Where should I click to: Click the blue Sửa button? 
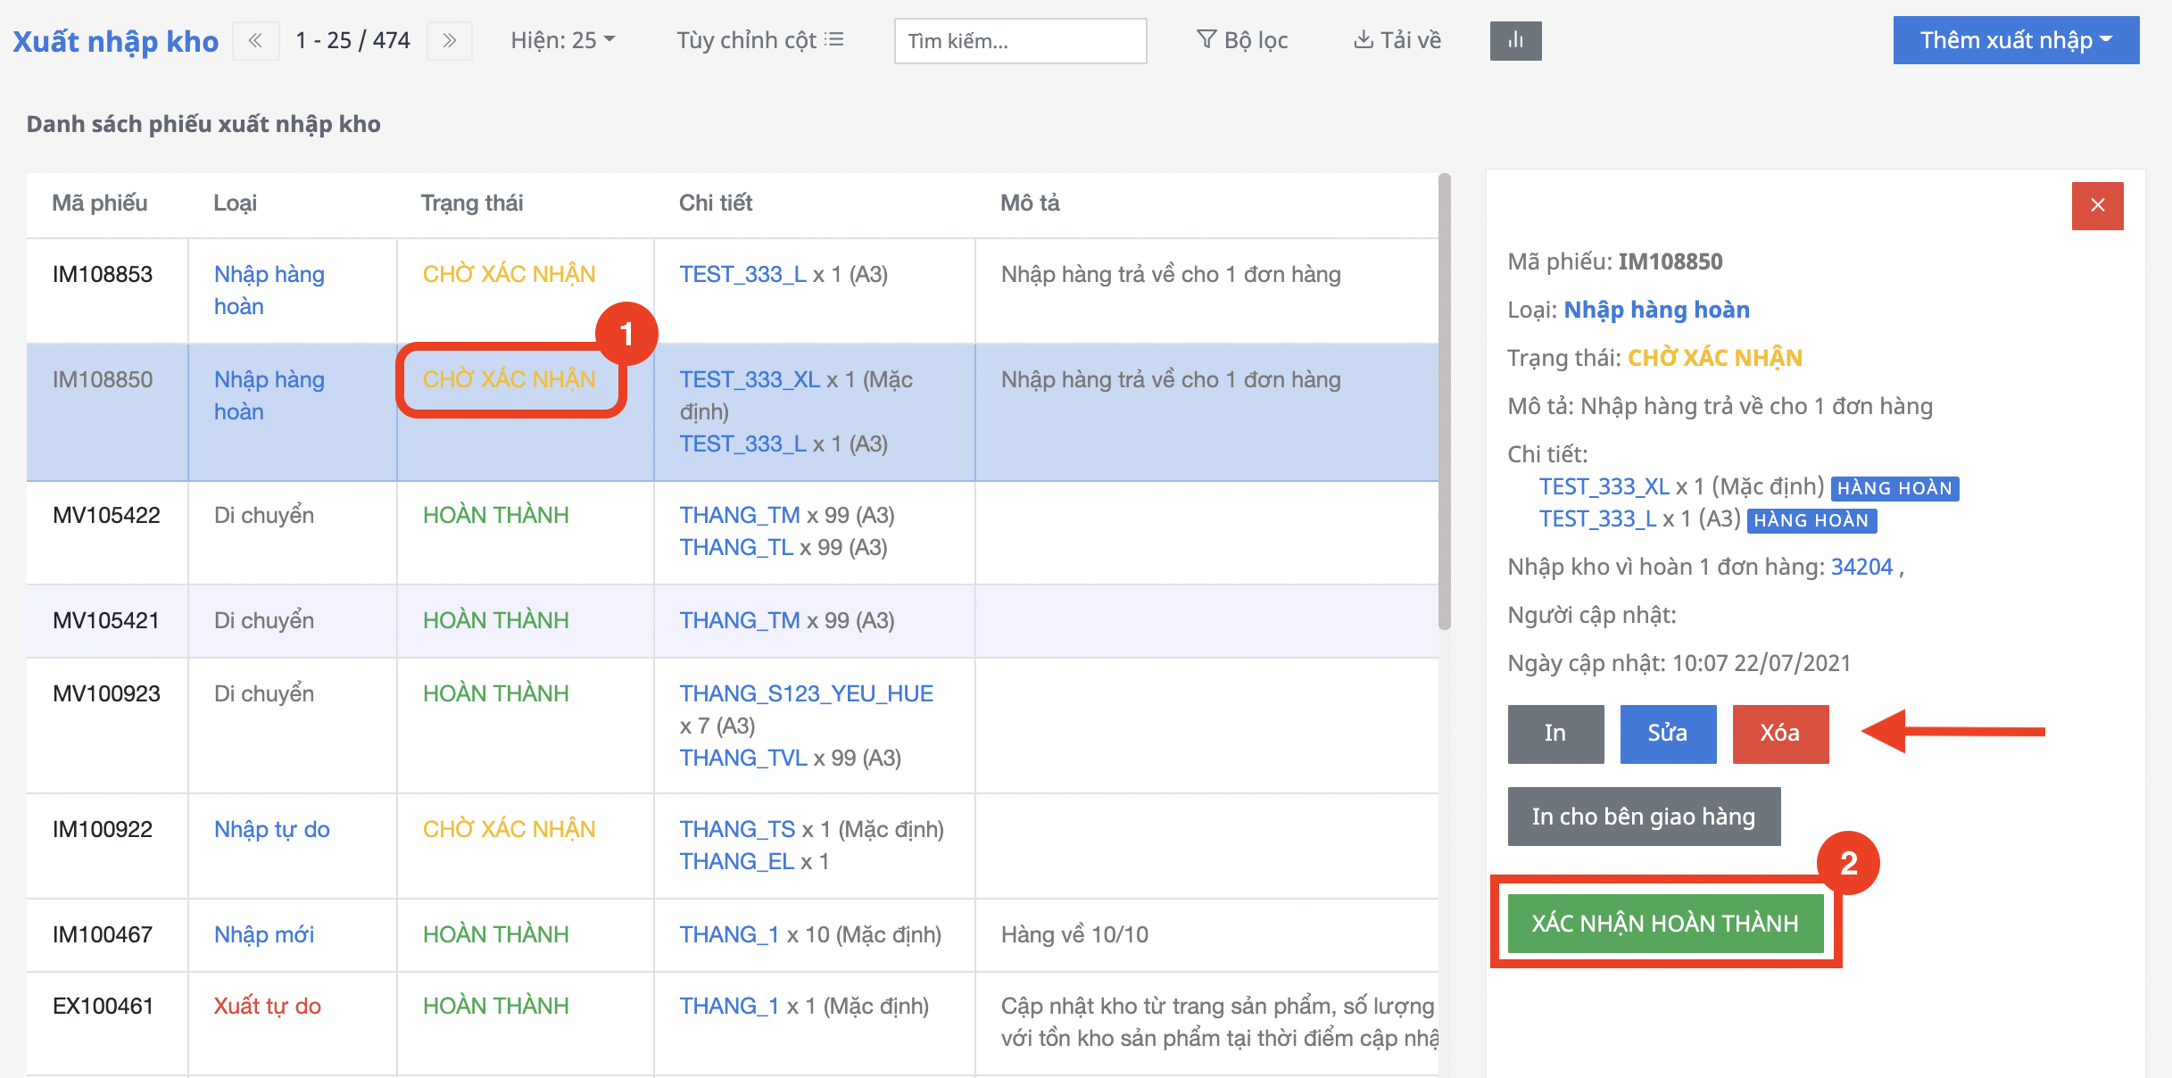tap(1667, 734)
